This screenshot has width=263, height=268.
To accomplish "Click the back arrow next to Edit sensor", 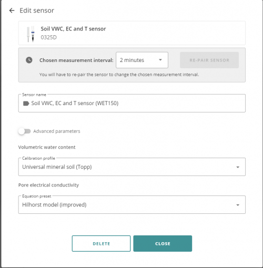I will pos(12,11).
